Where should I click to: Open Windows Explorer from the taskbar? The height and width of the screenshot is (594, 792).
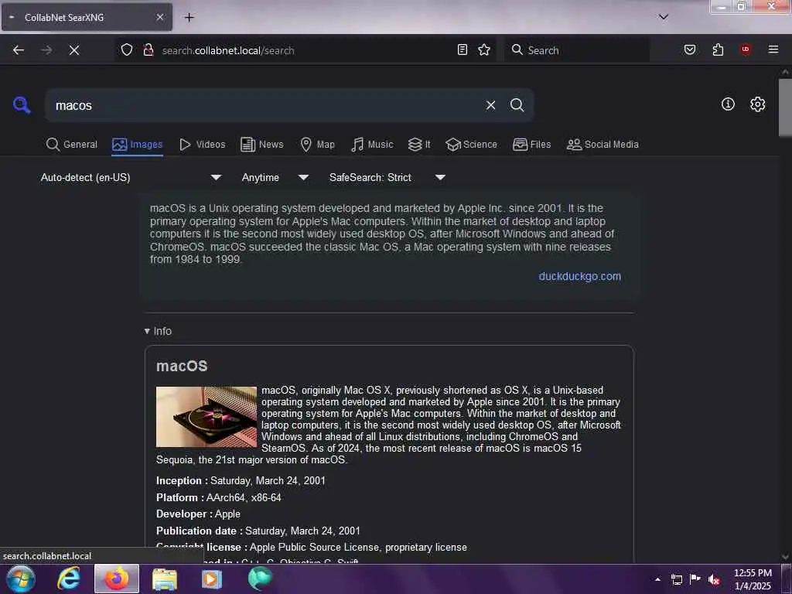point(165,579)
